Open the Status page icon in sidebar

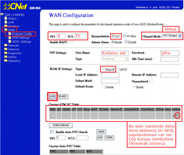coord(6,18)
